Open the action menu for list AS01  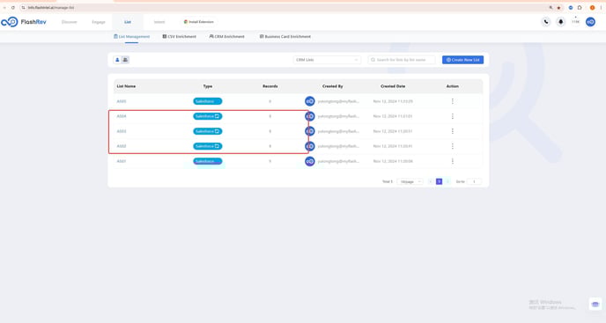(x=452, y=161)
